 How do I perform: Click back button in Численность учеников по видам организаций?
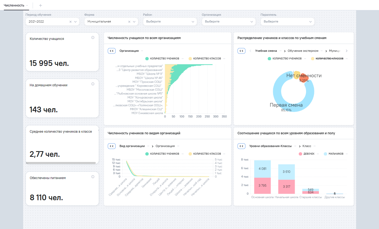[x=112, y=146]
